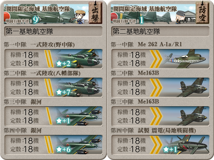
Task: Click the second air base banner header
Action: (153, 14)
